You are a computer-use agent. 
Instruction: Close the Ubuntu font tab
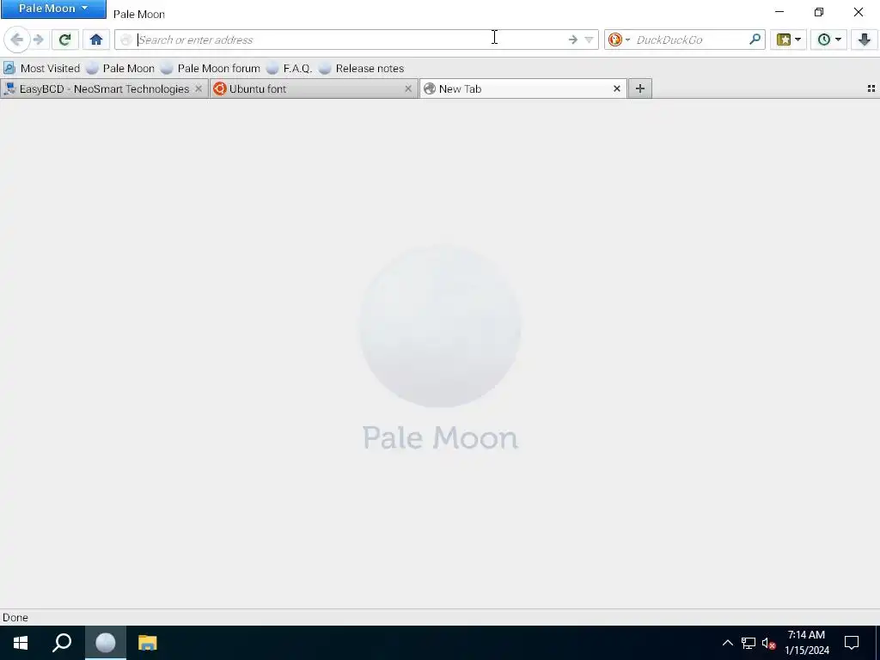[x=408, y=89]
